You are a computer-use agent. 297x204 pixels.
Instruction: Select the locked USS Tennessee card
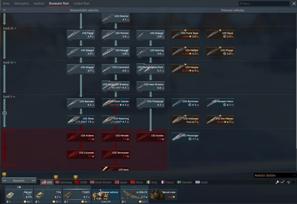115,154
